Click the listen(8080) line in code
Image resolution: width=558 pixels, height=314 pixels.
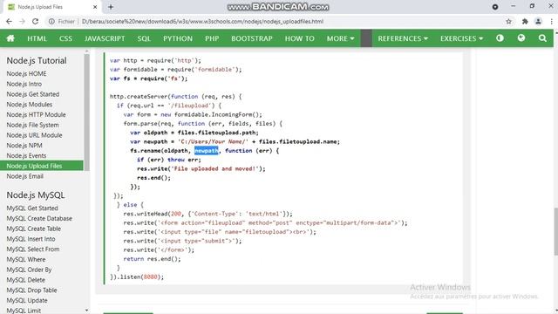(x=137, y=277)
